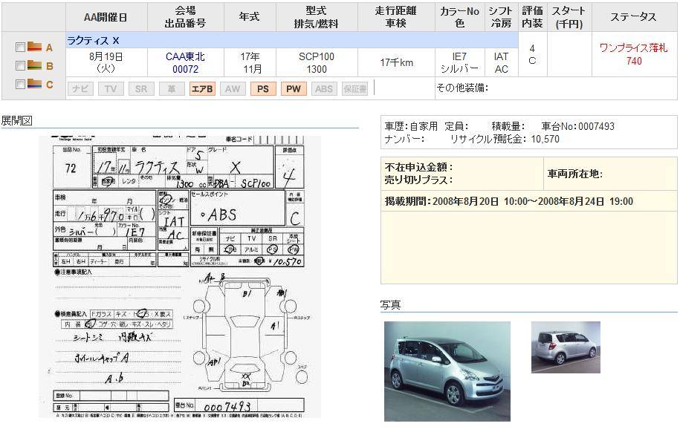Click the 8月19日 (火) date cell
This screenshot has width=680, height=432.
pos(106,63)
